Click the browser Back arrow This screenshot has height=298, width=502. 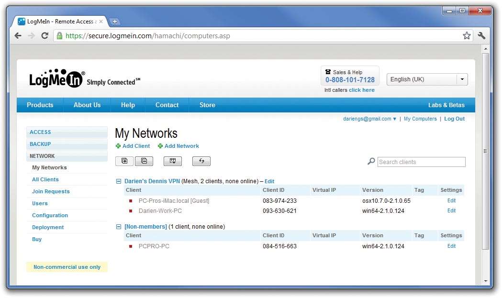point(18,35)
